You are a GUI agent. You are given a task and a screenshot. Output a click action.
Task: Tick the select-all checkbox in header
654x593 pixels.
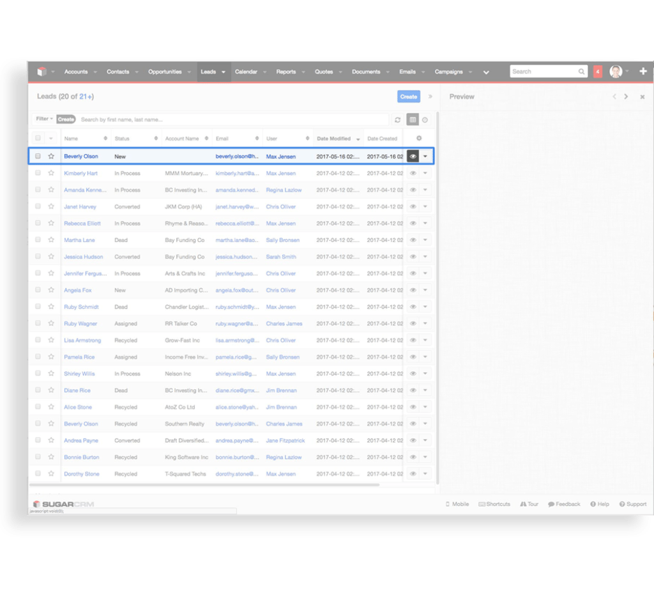[x=38, y=138]
